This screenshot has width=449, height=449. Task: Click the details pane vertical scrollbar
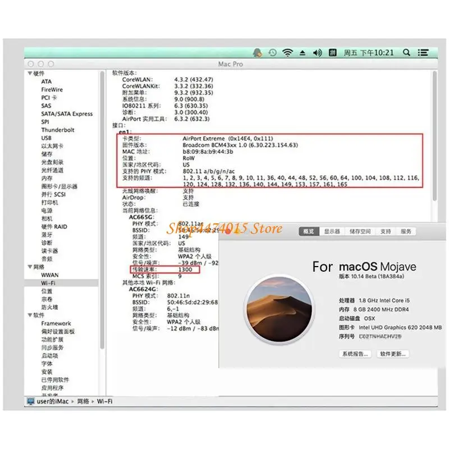[434, 136]
